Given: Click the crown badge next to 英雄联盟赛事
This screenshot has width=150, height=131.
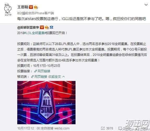Looking at the screenshot, I should click(x=47, y=27).
